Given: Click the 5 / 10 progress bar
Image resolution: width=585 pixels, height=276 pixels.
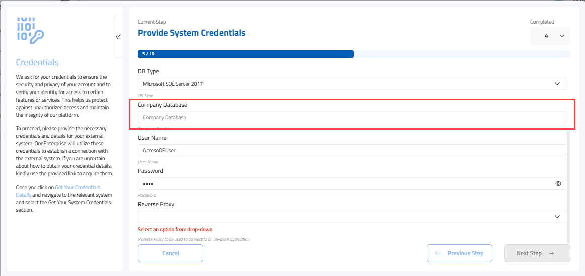Looking at the screenshot, I should coord(246,54).
